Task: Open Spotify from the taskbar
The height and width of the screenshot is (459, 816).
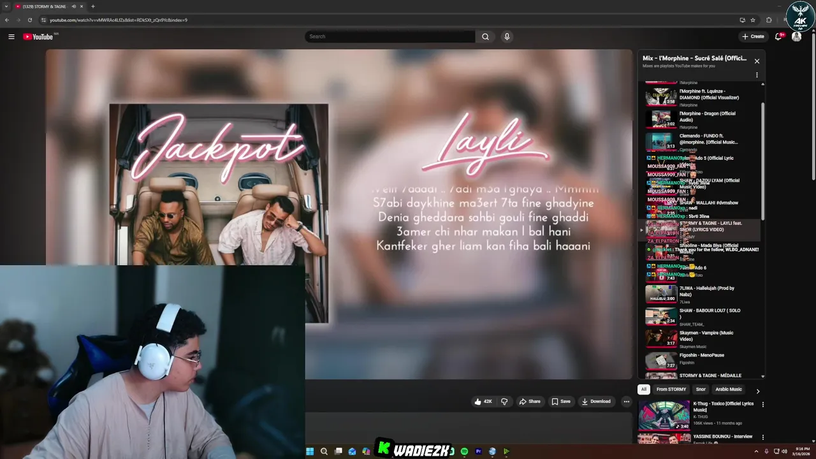Action: 464,451
